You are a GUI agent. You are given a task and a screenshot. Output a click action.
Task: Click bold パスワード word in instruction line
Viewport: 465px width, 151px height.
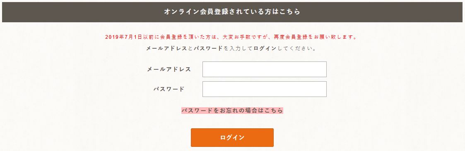208,48
